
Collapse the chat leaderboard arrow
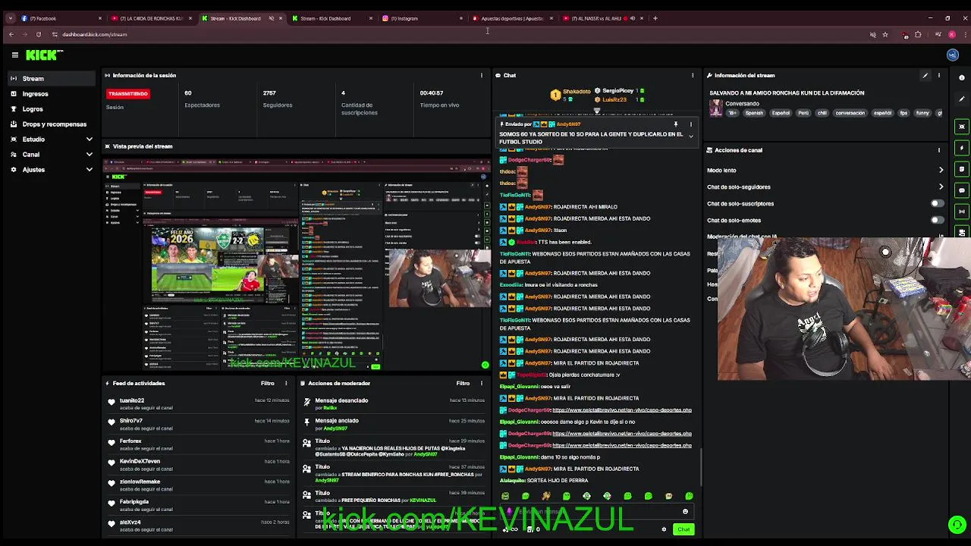click(597, 111)
